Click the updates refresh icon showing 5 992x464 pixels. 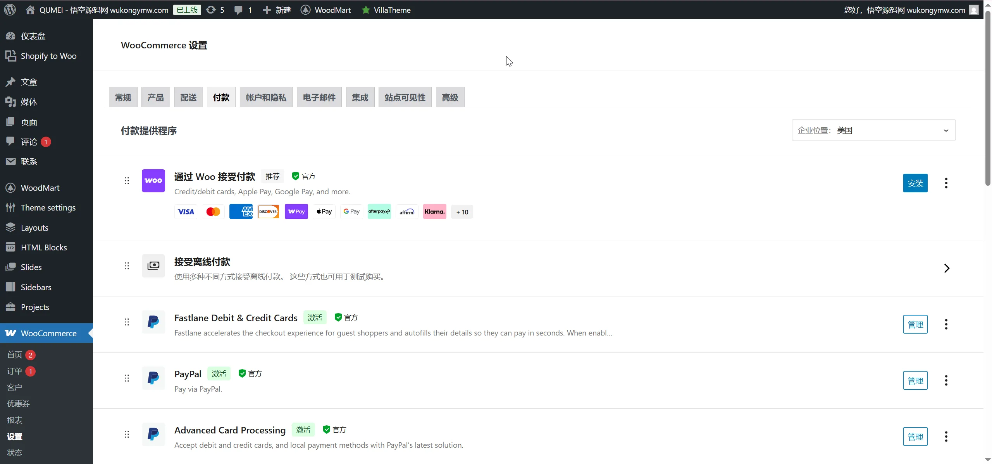click(211, 10)
